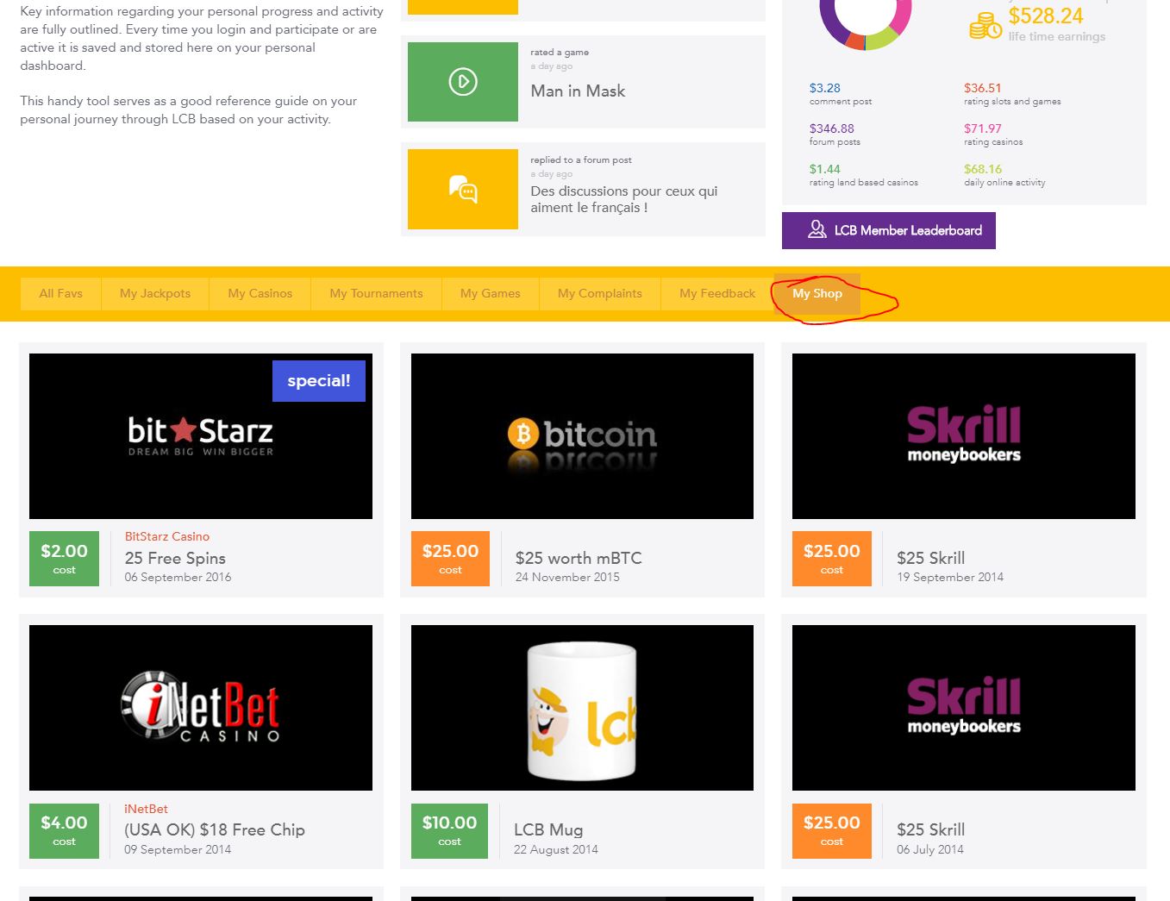
Task: Click the special! badge on BitStarz card
Action: click(319, 381)
